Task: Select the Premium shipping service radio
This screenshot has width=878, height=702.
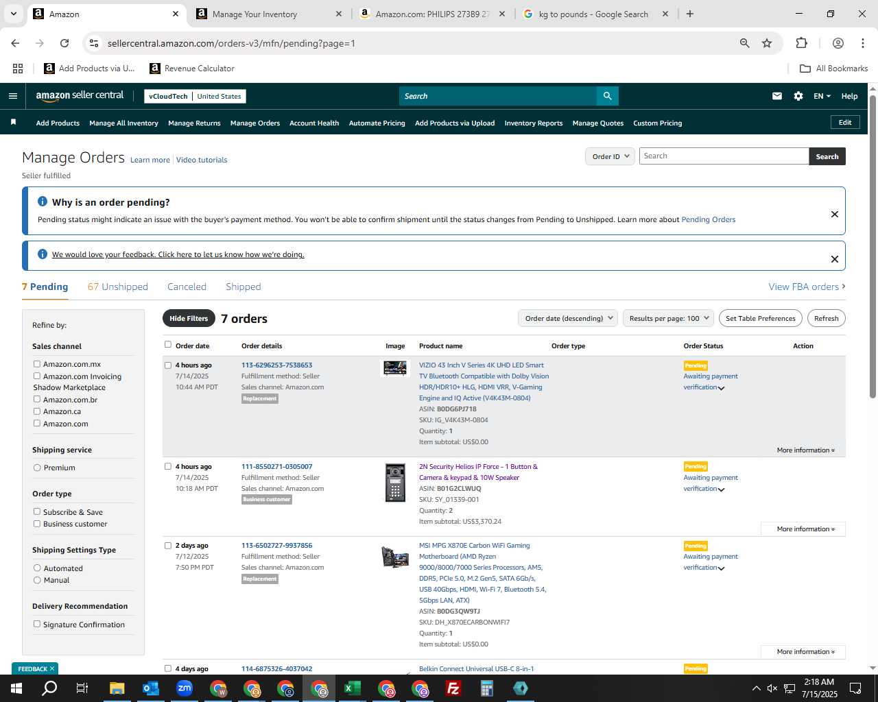Action: click(37, 468)
